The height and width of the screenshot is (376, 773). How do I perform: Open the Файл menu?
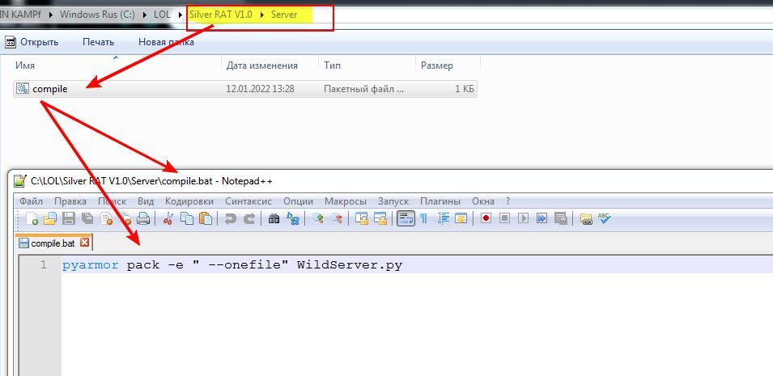click(31, 201)
